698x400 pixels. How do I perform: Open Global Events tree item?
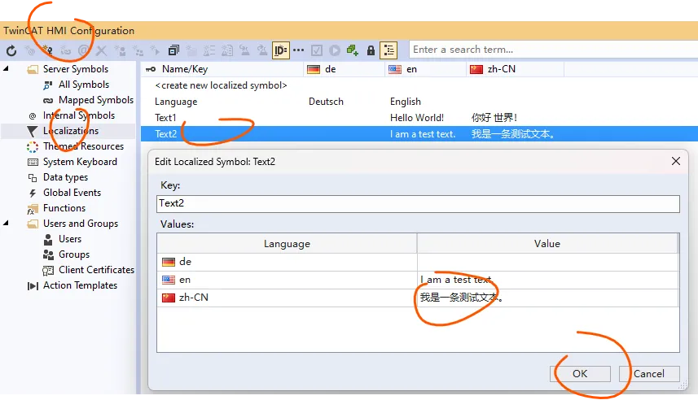point(72,193)
